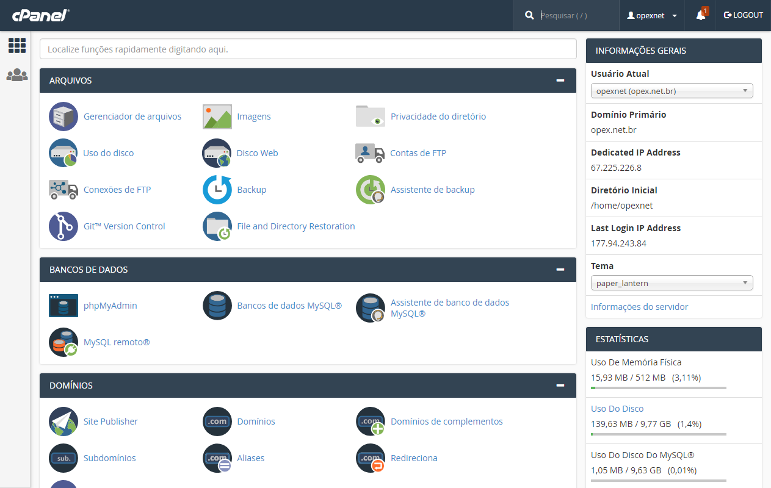Click the Uso Do Disco Do MySQL progress bar
771x488 pixels.
tap(659, 480)
